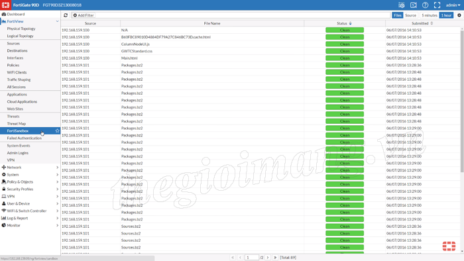
Task: Open the help question mark icon
Action: click(426, 5)
